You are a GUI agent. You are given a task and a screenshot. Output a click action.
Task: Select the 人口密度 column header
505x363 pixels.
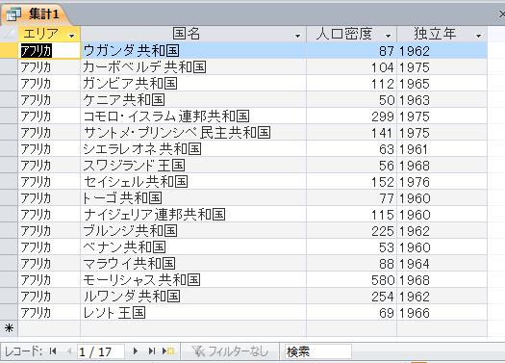coord(351,34)
